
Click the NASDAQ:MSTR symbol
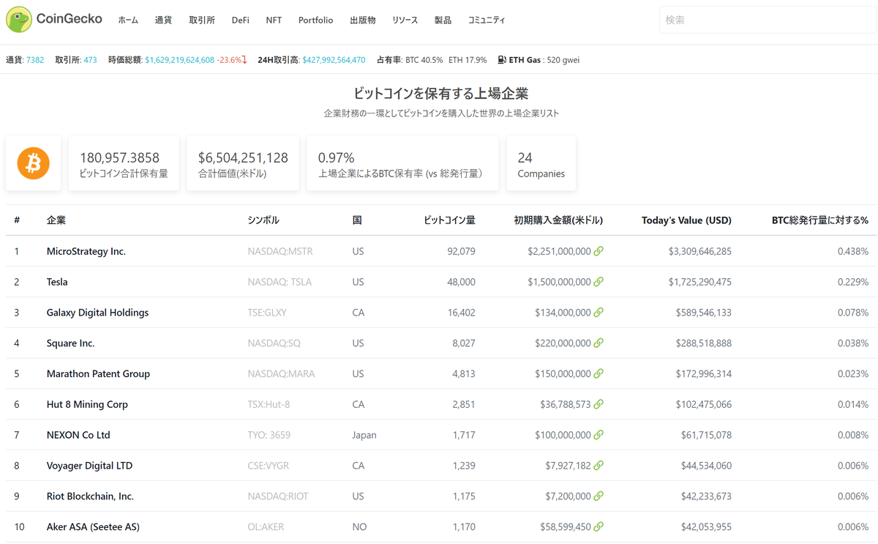280,251
